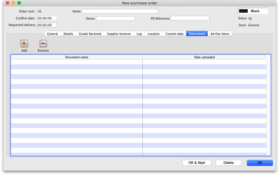This screenshot has height=174, width=279.
Task: Open the Location tab
Action: [x=153, y=34]
